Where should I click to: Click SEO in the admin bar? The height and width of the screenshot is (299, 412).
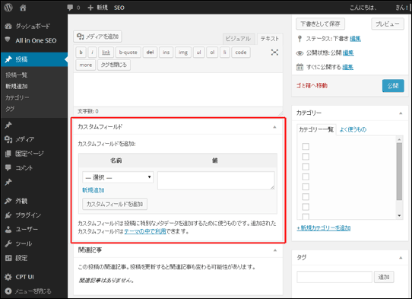click(x=119, y=8)
